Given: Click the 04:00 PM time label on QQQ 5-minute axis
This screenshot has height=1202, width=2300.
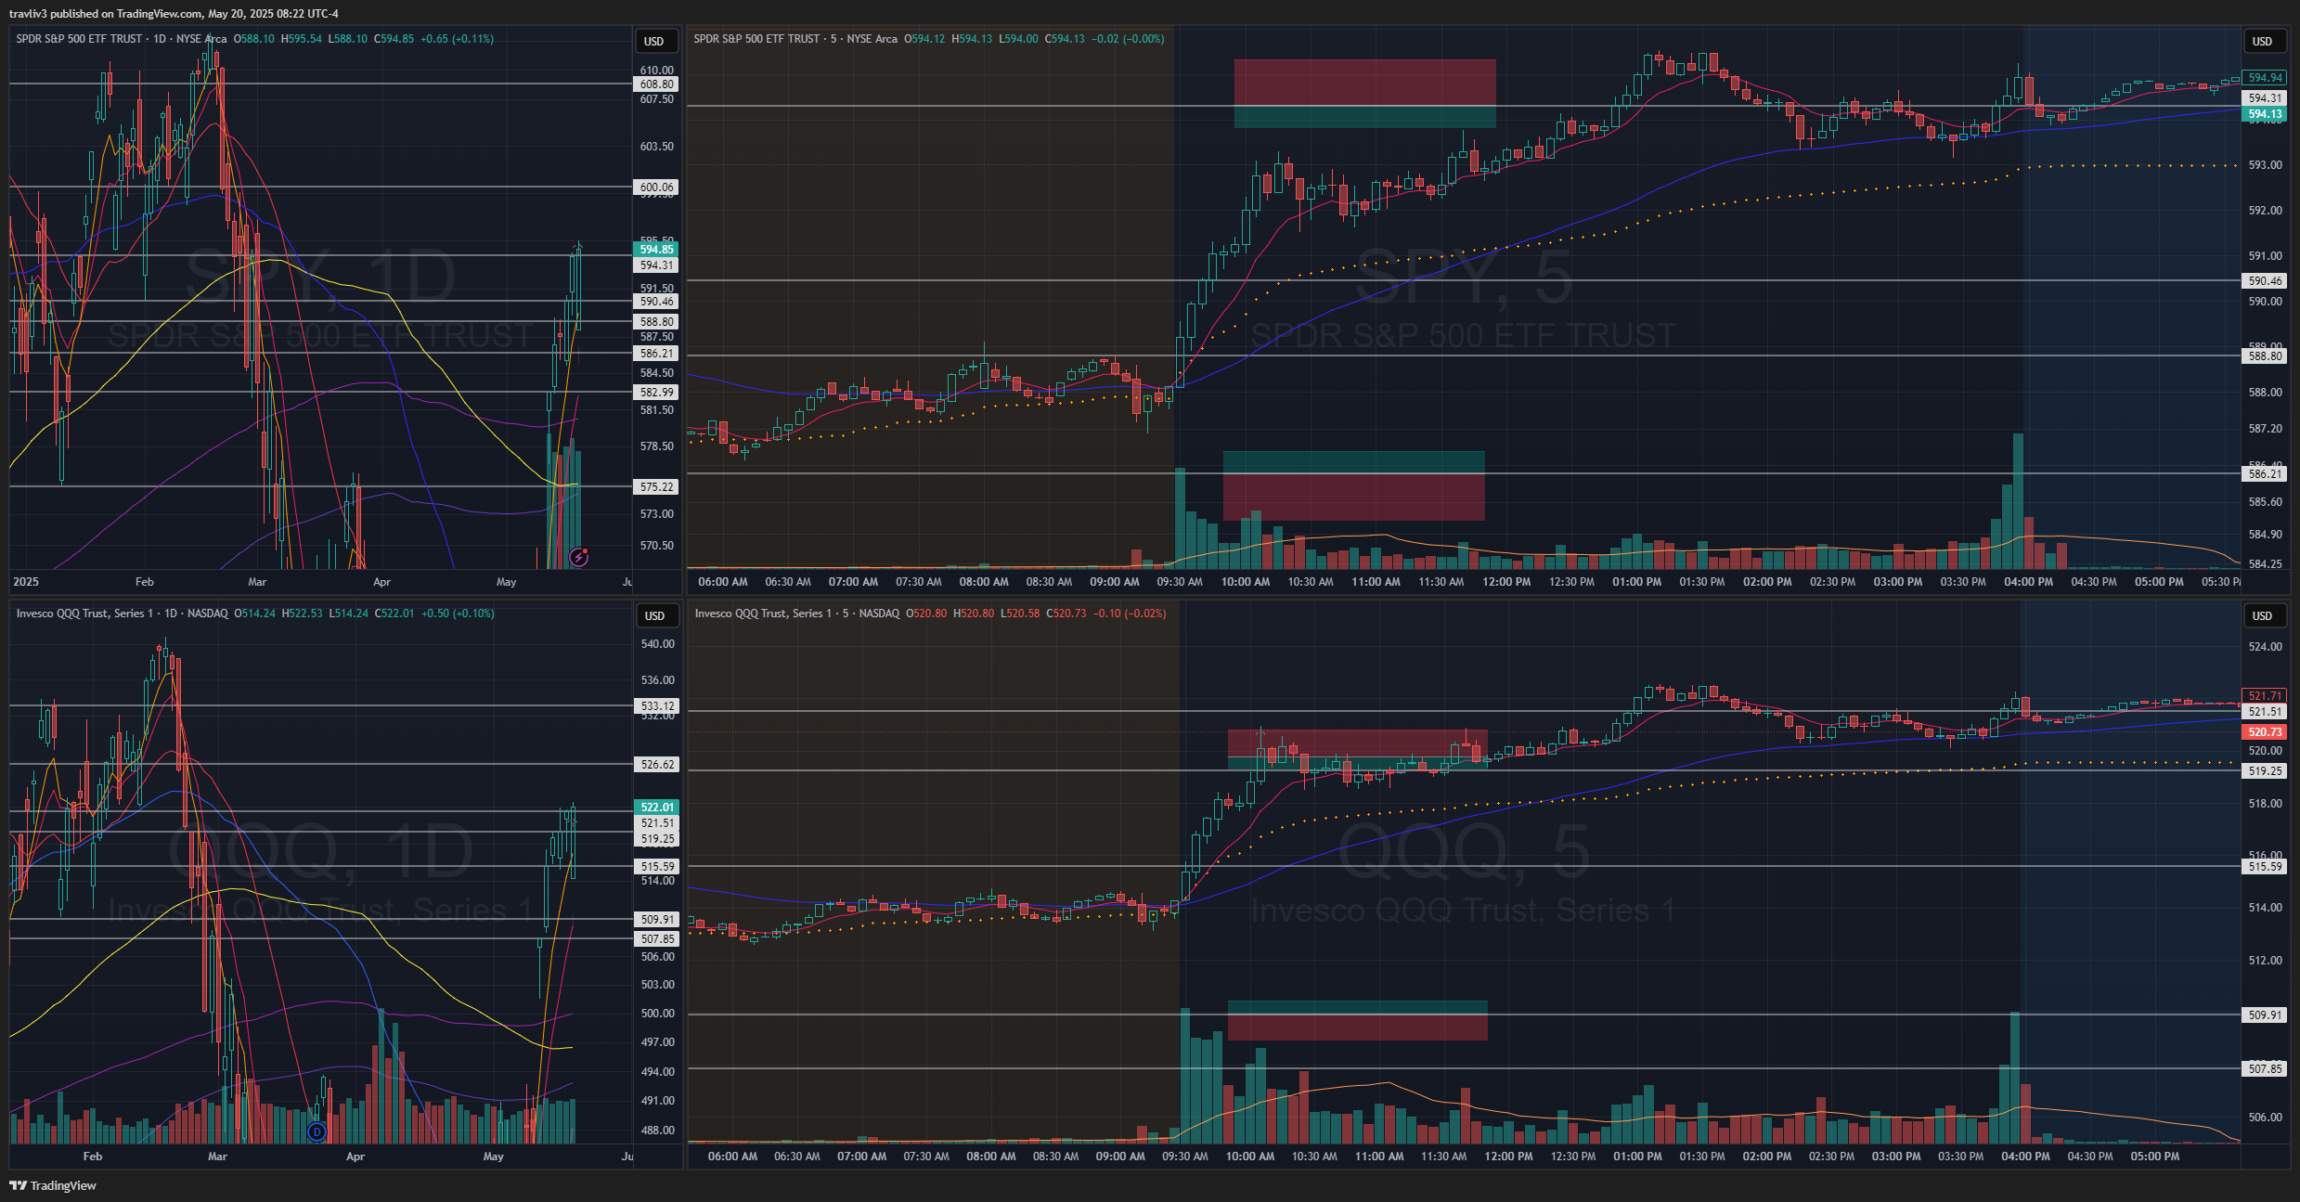Looking at the screenshot, I should 2024,1157.
